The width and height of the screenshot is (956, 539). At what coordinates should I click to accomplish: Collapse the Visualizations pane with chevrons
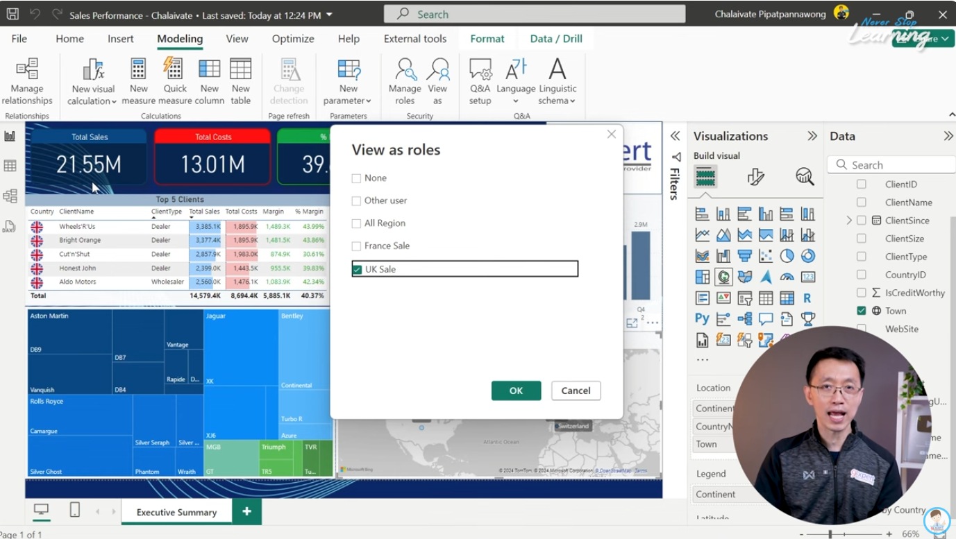pyautogui.click(x=812, y=137)
